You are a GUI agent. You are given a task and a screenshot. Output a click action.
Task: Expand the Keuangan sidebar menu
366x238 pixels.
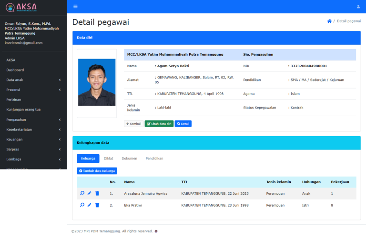[x=33, y=139]
